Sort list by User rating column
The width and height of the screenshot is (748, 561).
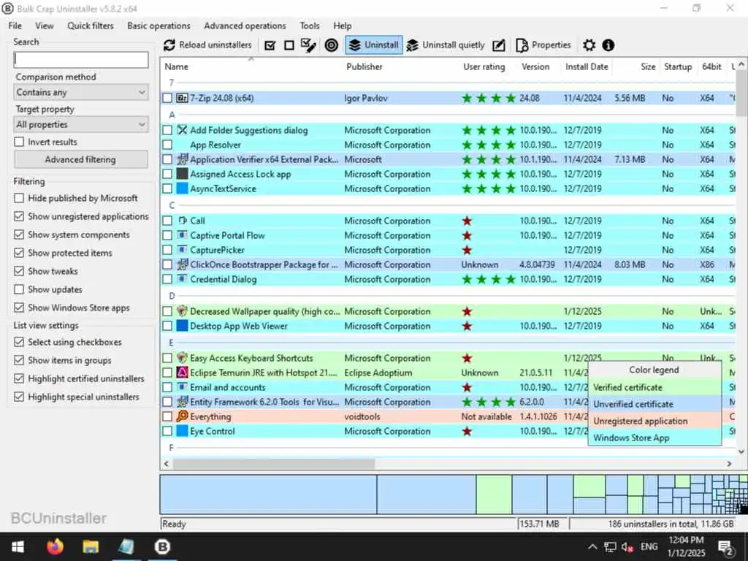[484, 66]
